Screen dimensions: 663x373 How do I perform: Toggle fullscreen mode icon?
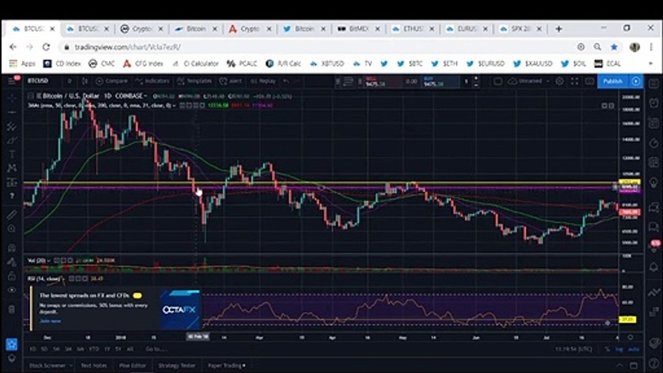574,81
